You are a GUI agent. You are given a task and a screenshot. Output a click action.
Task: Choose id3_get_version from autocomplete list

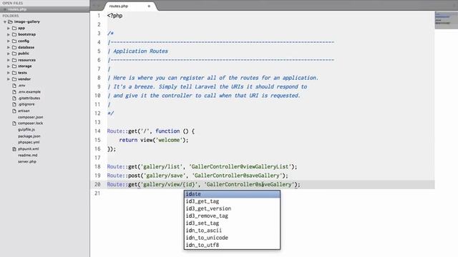[x=232, y=208]
